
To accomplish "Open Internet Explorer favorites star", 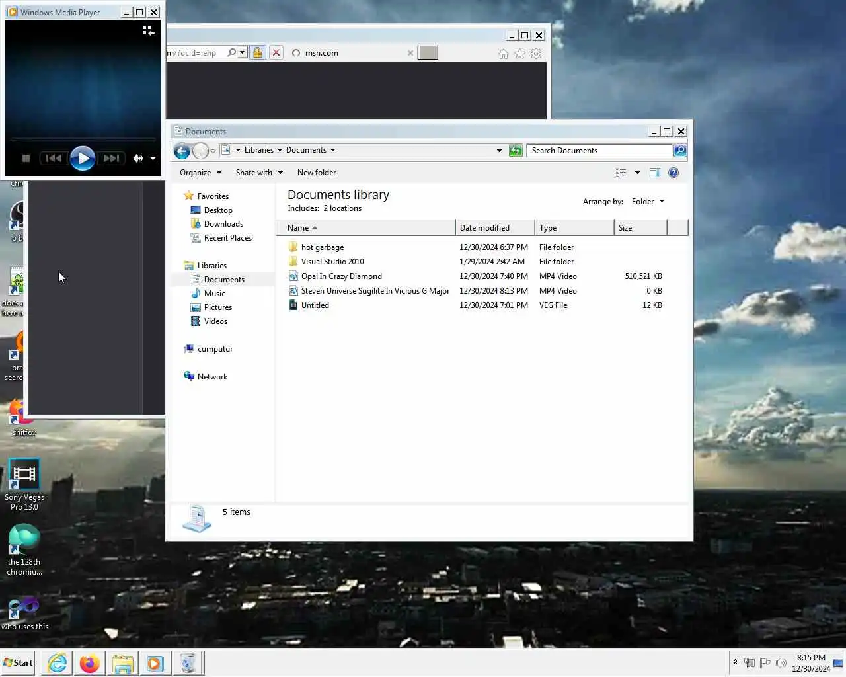I will [520, 54].
